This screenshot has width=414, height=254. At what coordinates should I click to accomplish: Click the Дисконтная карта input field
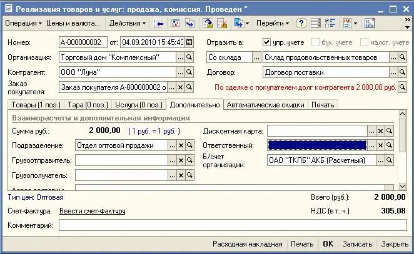point(317,131)
